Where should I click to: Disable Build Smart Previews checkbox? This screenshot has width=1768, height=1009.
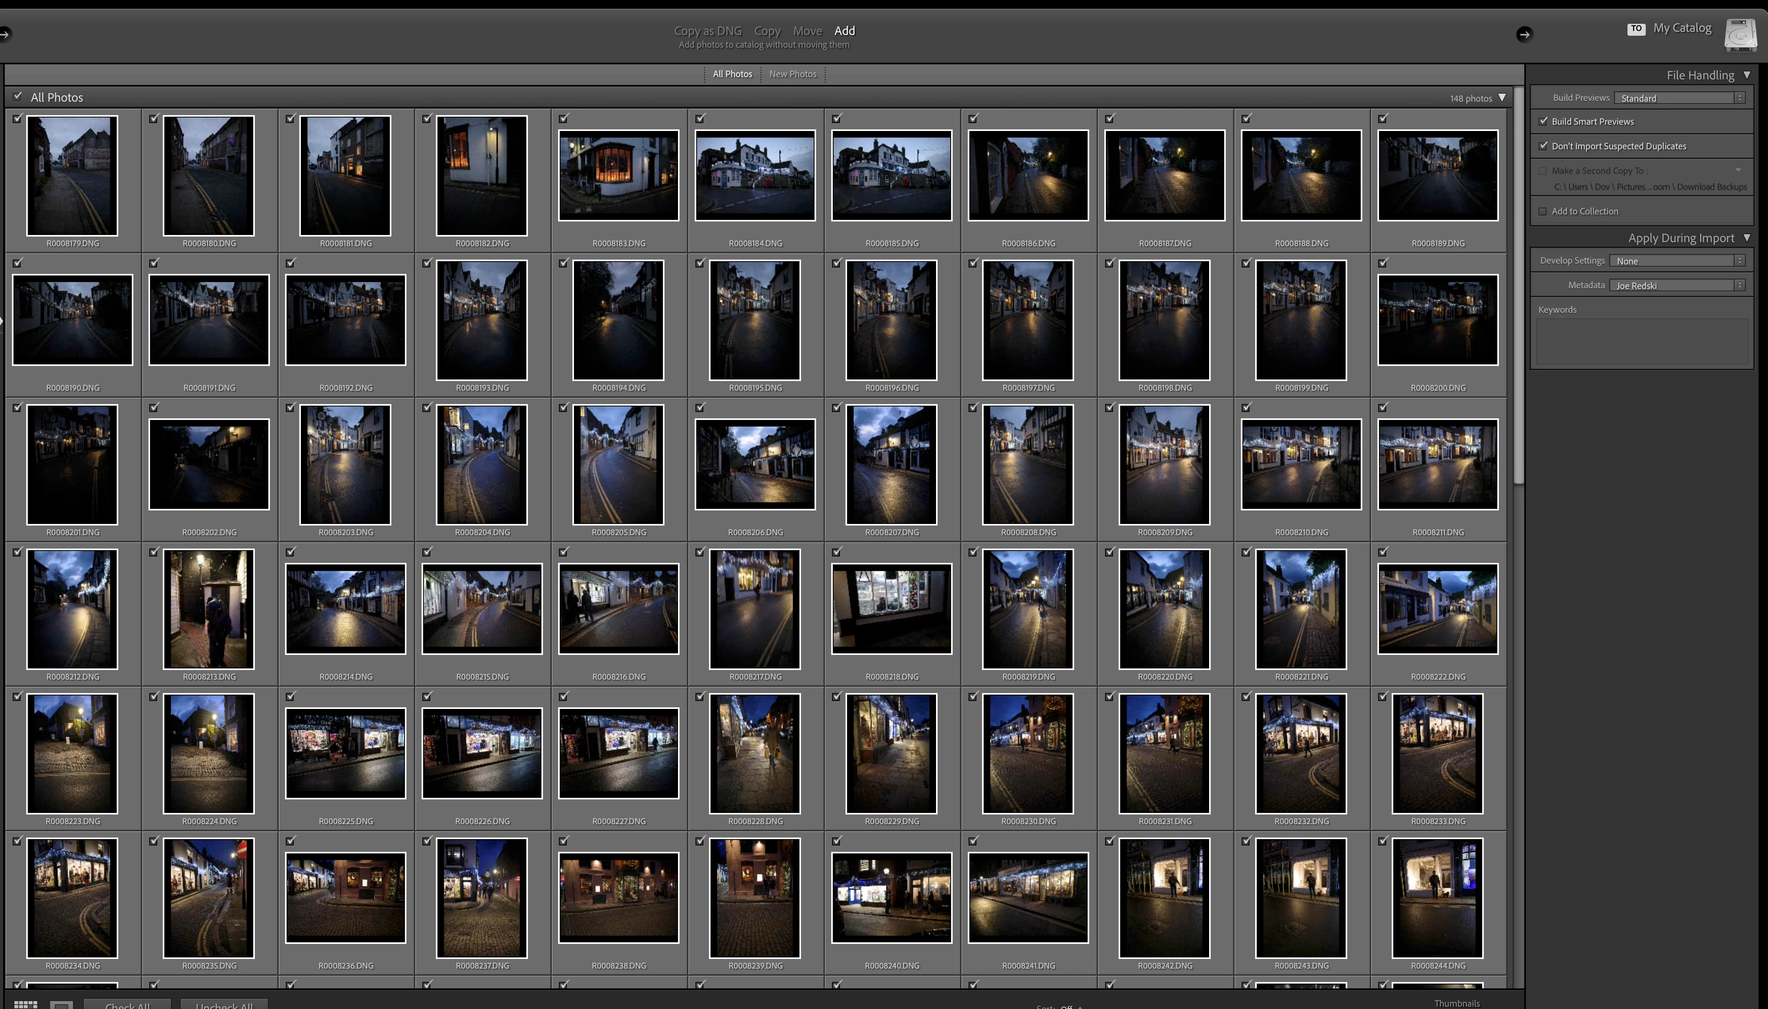click(x=1544, y=121)
